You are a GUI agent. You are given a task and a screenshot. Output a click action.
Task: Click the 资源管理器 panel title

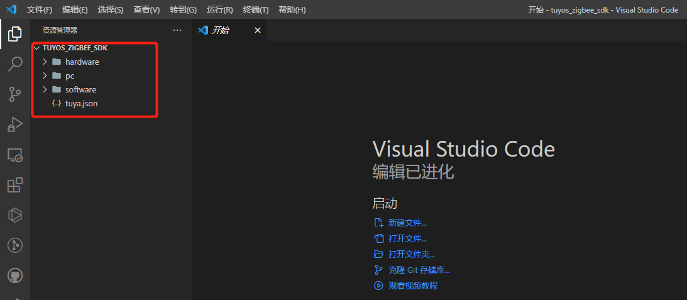tap(60, 30)
